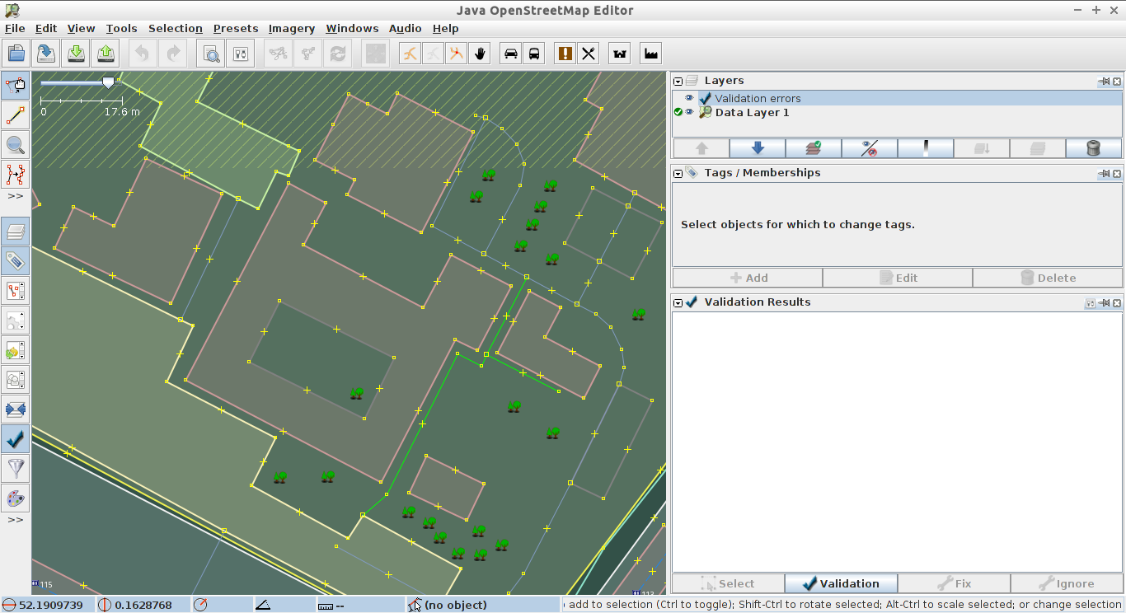The width and height of the screenshot is (1126, 613).
Task: Open the Preferences sliders toolbar icon
Action: (x=241, y=54)
